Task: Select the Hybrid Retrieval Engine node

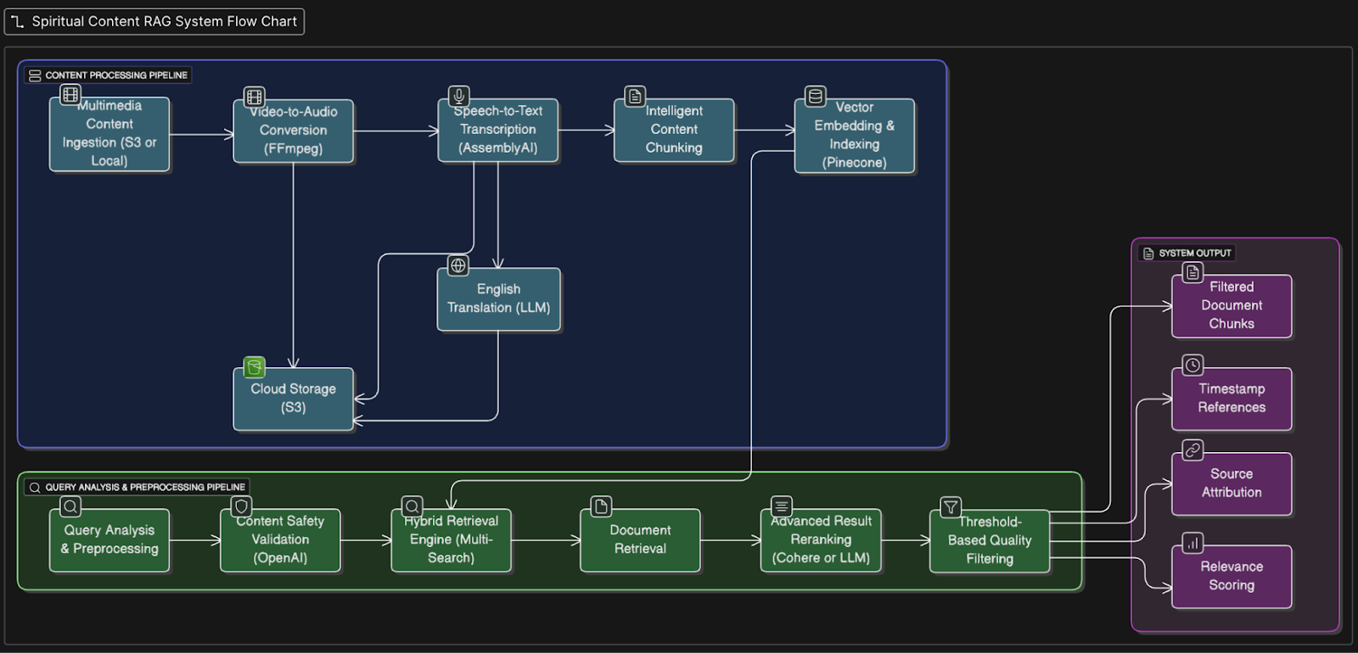Action: pyautogui.click(x=452, y=540)
